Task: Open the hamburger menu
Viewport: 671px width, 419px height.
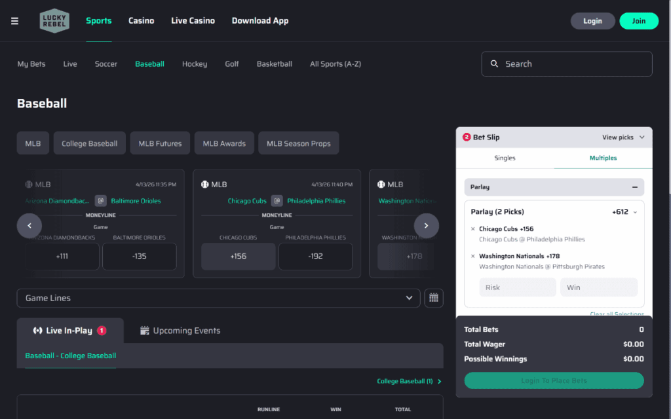Action: 14,21
